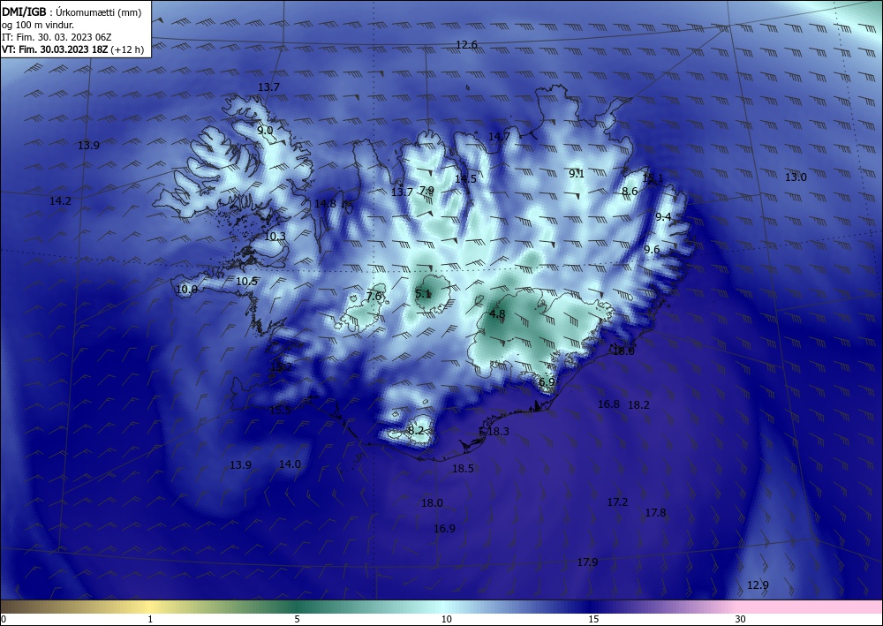Click the 15.2 value label

point(281,367)
